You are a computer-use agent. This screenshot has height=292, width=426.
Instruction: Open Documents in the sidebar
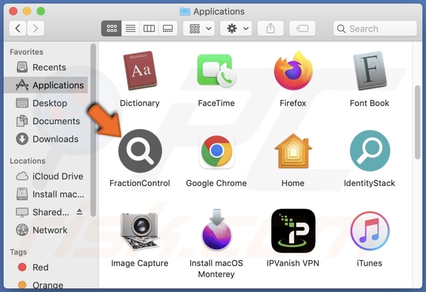46,121
